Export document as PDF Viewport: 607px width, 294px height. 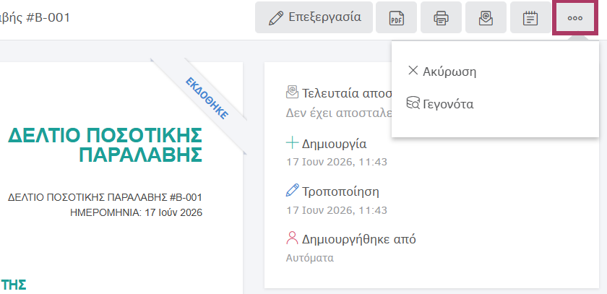coord(396,17)
